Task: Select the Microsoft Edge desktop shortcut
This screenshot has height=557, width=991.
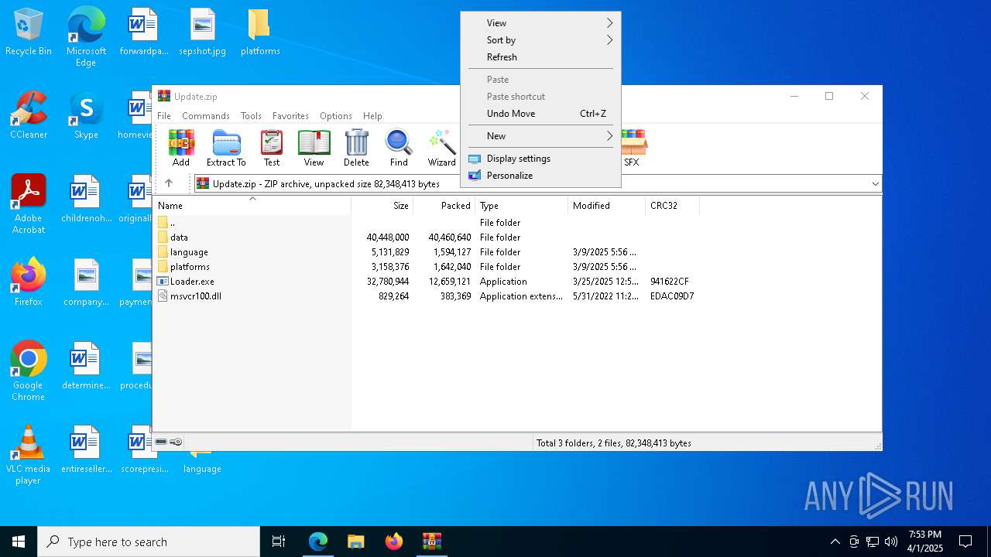Action: click(x=86, y=36)
